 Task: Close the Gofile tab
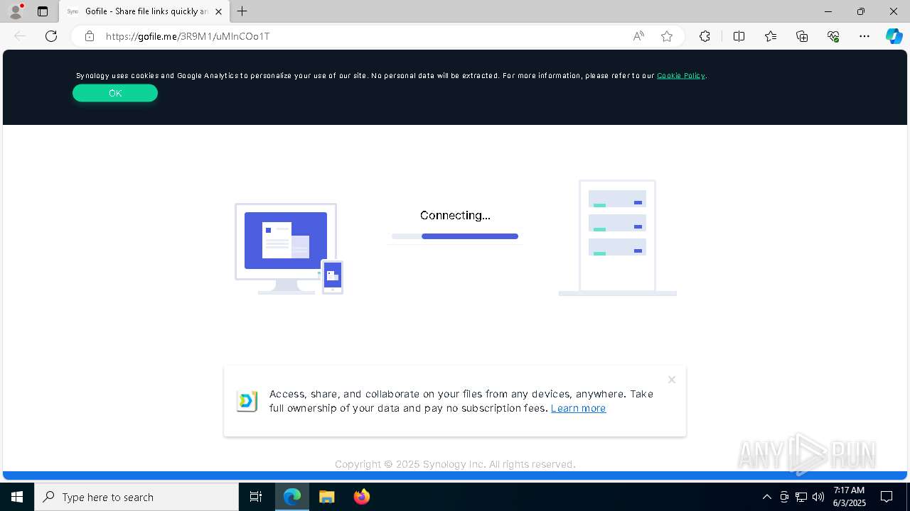click(x=219, y=11)
